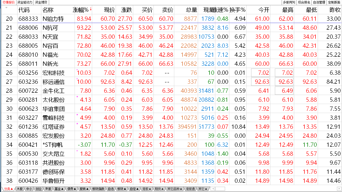Expand the dropdown arrow above row numbers
The height and width of the screenshot is (192, 342).
pos(6,7)
